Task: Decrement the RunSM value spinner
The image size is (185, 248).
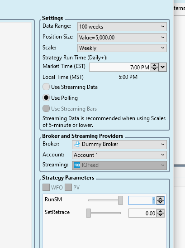Action: click(x=161, y=203)
